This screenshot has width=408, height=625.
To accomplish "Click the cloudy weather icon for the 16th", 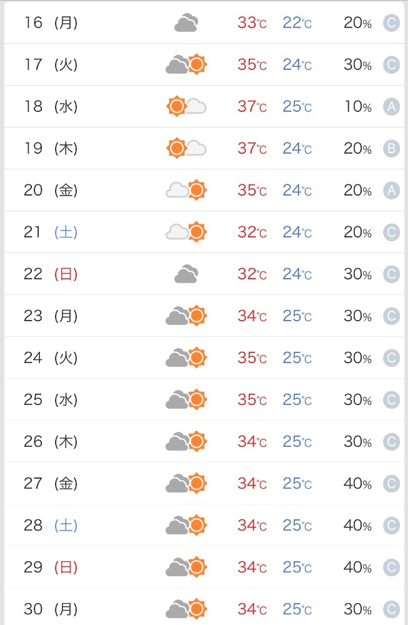I will pos(186,22).
